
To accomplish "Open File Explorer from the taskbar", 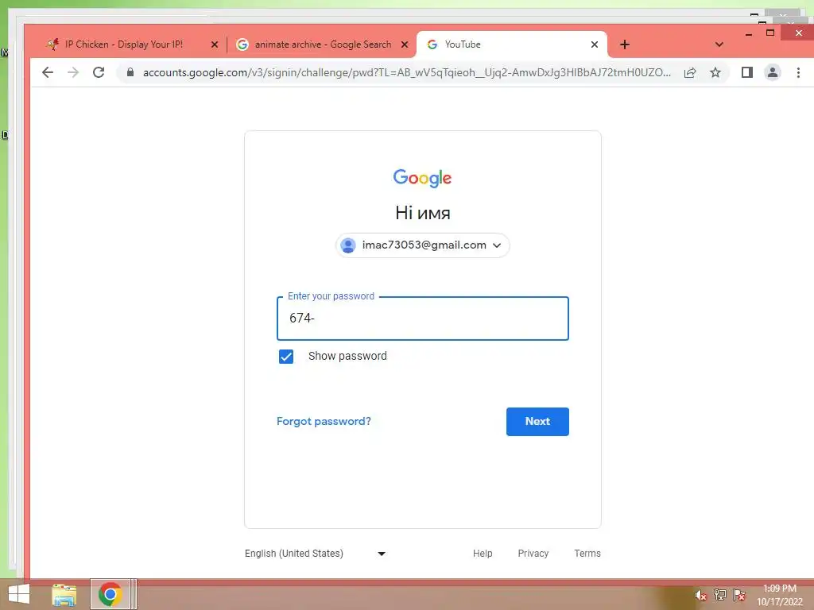I will [x=64, y=595].
